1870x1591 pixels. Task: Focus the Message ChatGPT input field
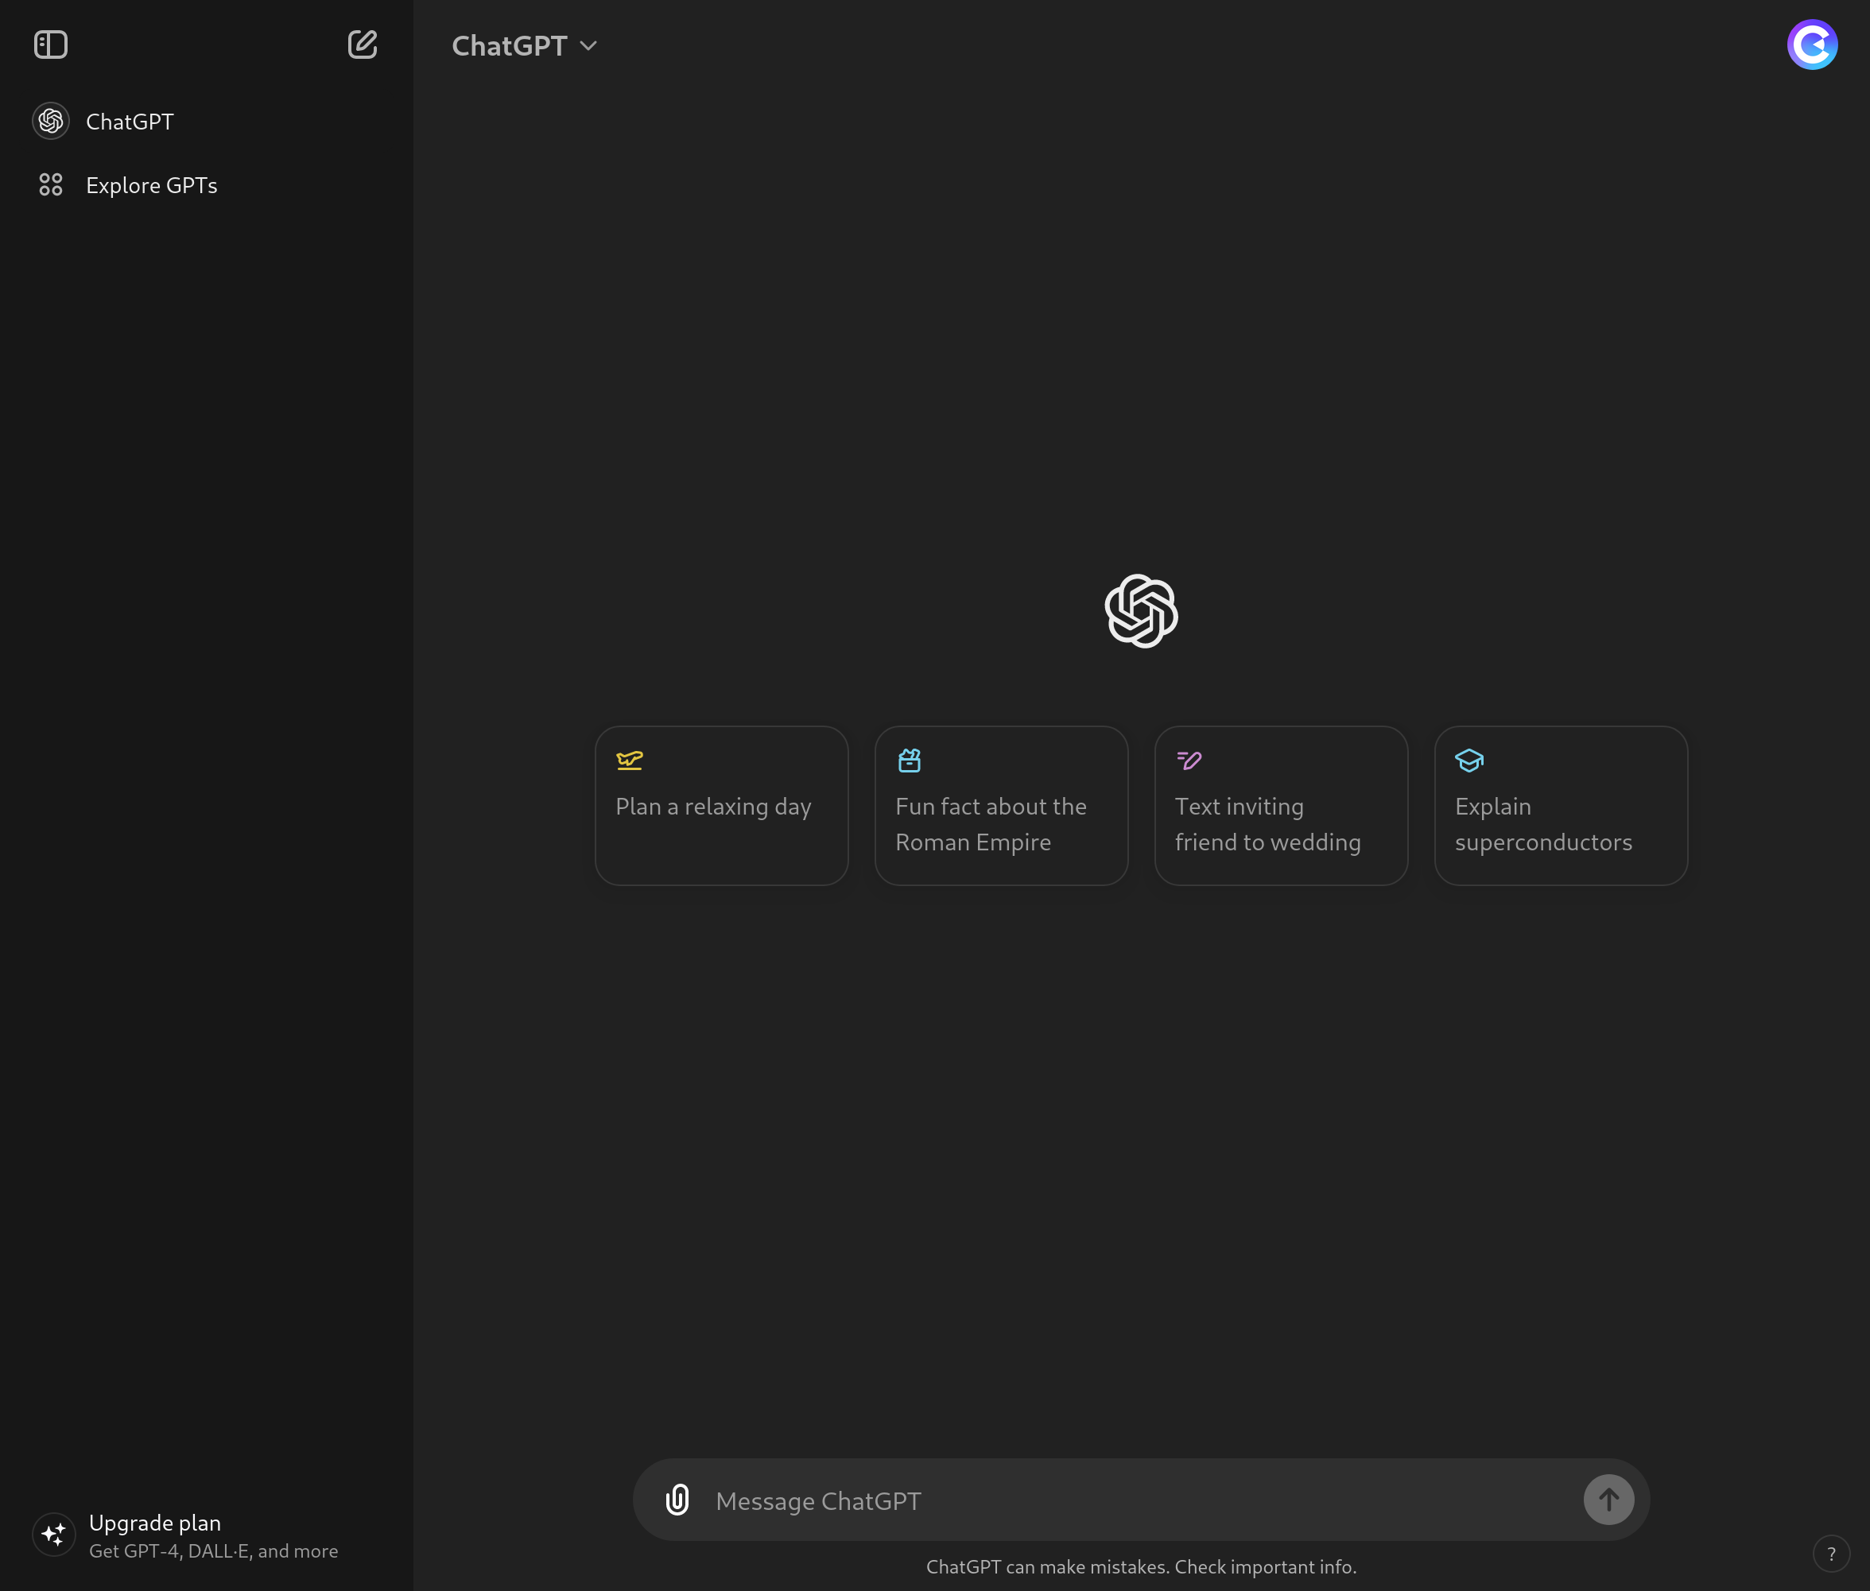point(1137,1501)
